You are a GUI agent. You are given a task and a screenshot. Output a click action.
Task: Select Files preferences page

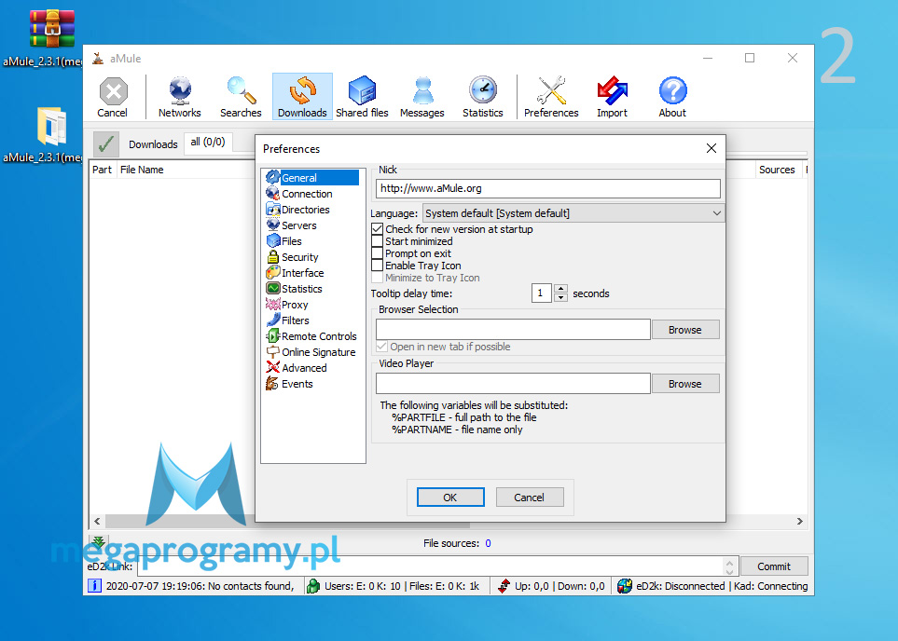click(x=284, y=241)
